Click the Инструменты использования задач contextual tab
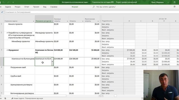Viewport: 179px width, 100px height. point(75,2)
